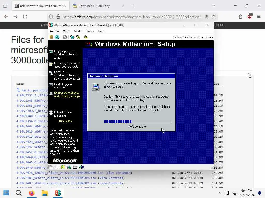Open the 86Box Help menu
Screen dimensions: 265x198
101,31
